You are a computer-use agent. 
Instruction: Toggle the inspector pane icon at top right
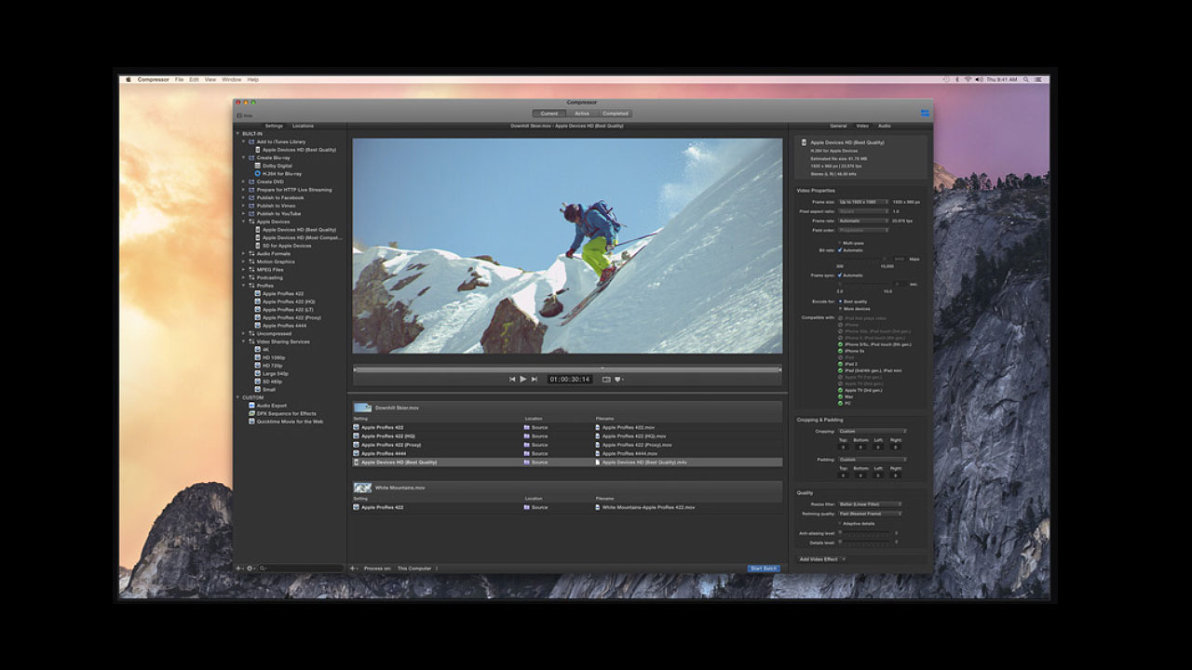tap(924, 114)
